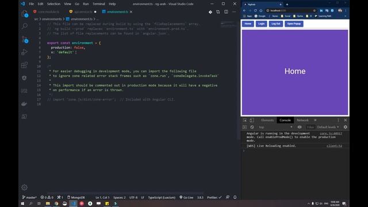Change line ending via LF status item
This screenshot has width=368, height=207.
coord(143,197)
